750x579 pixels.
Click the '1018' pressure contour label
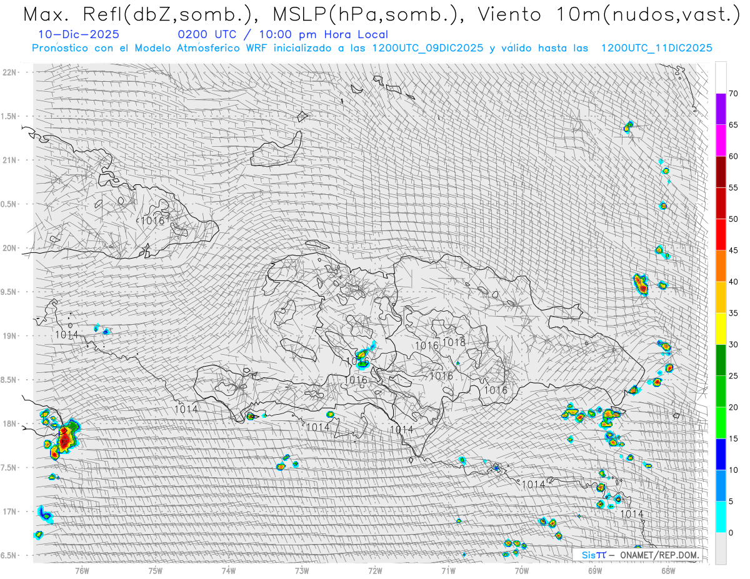(x=454, y=342)
